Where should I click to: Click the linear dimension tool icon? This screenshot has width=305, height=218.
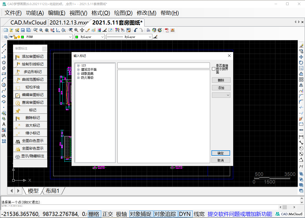click(301, 137)
